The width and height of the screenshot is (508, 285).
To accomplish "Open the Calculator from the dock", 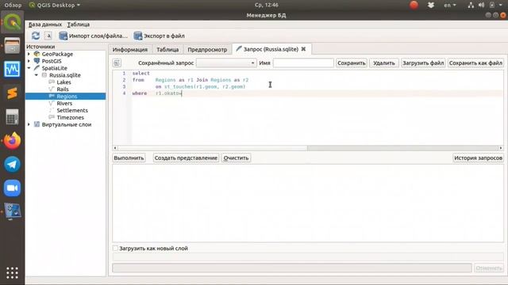I will coord(13,116).
